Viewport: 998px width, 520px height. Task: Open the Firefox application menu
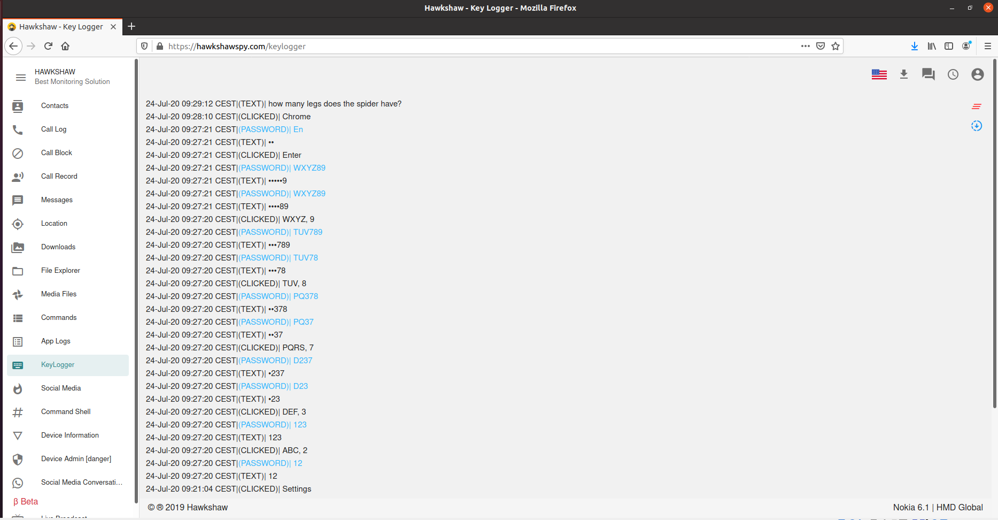click(988, 46)
